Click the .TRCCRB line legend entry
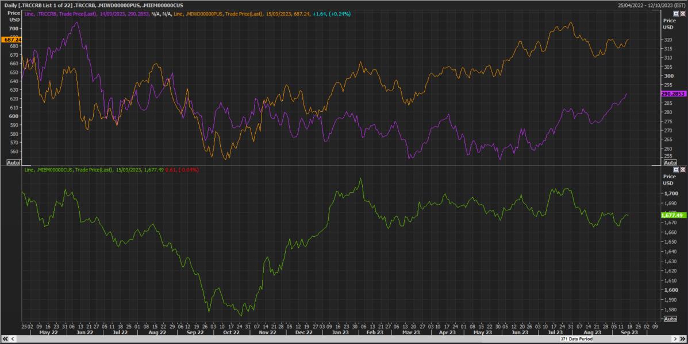Viewport: 688px width, 344px height. click(87, 14)
